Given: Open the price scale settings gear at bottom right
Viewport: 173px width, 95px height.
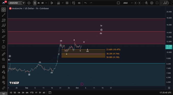Looking at the screenshot, I should tap(169, 88).
